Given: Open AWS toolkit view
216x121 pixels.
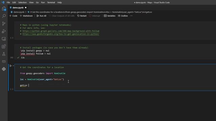Looking at the screenshot, I should pos(4,61).
